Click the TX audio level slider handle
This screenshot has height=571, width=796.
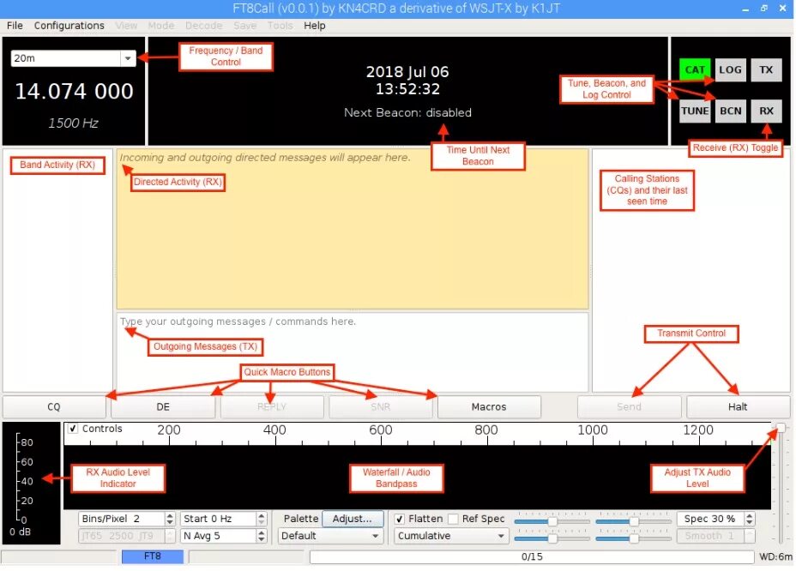[x=781, y=428]
